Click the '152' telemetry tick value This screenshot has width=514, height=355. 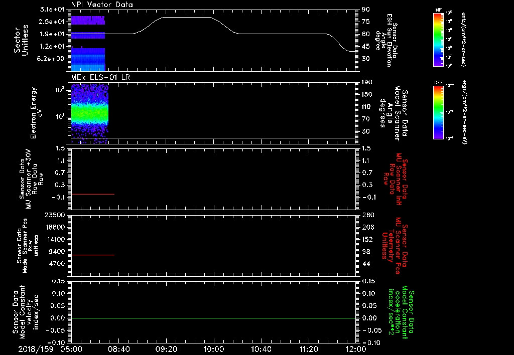click(368, 239)
